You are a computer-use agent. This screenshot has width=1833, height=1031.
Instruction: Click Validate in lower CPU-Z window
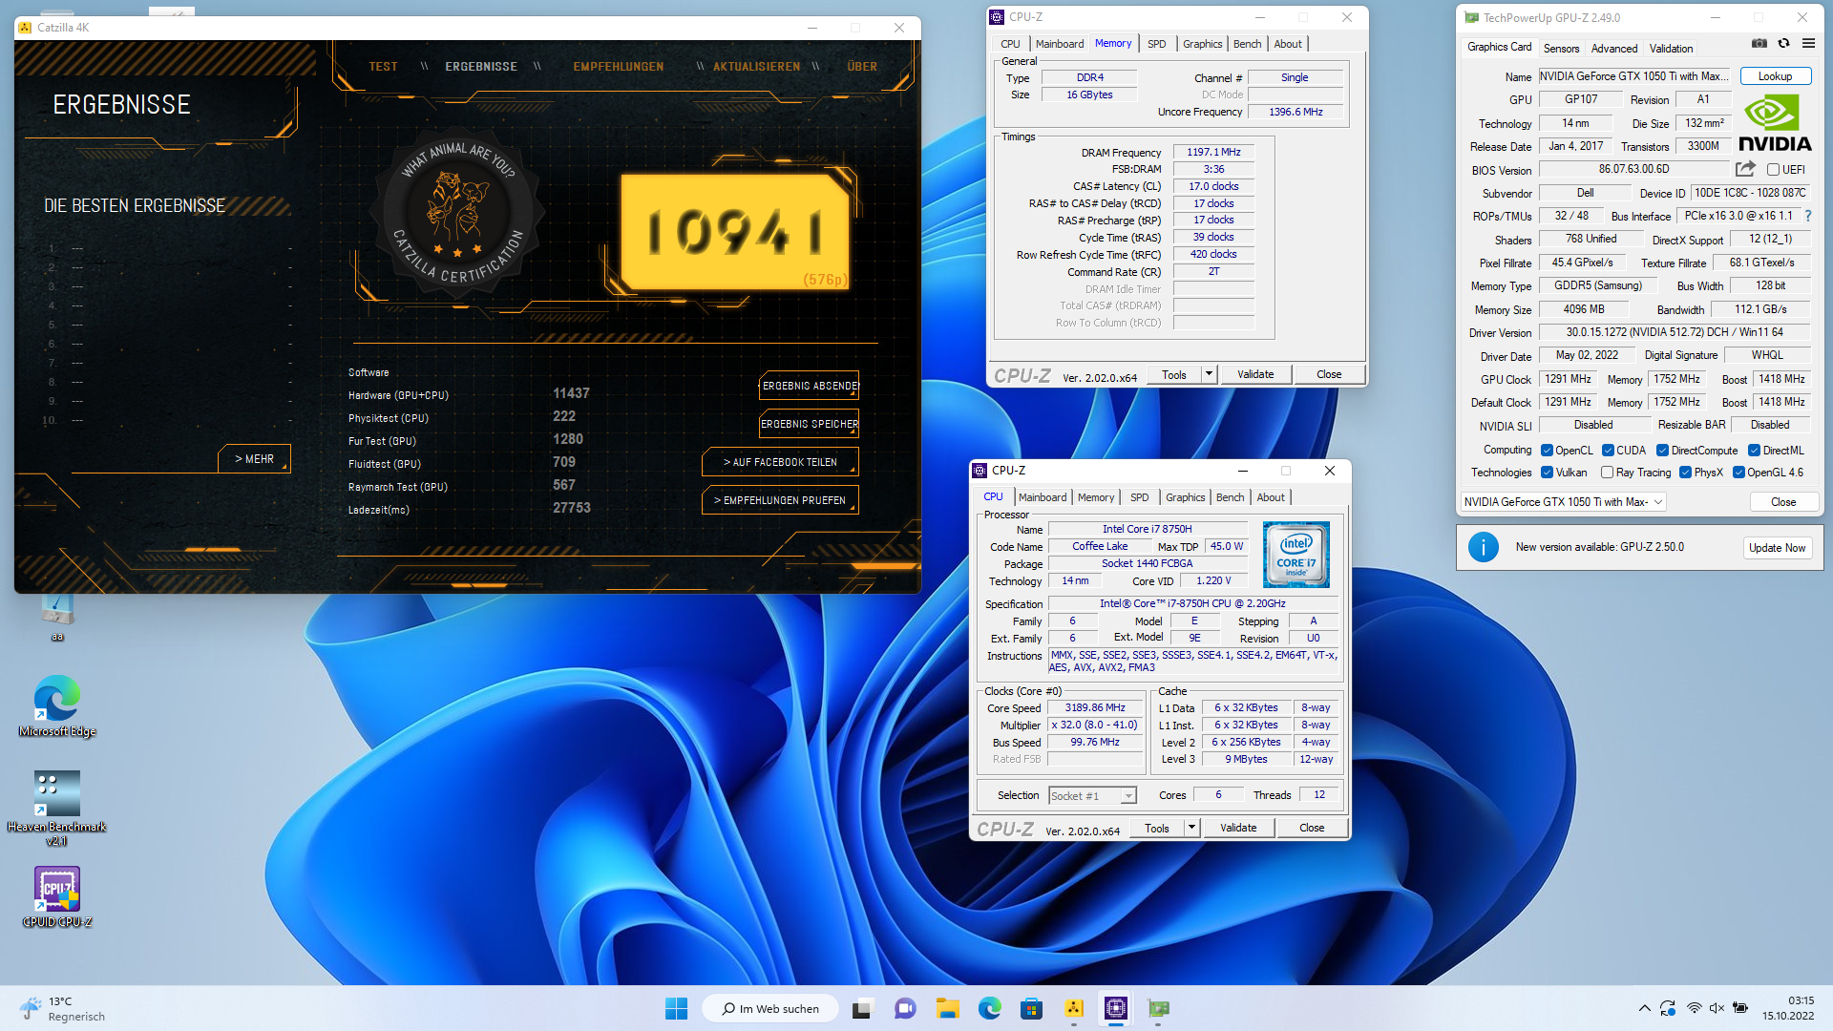1237,828
